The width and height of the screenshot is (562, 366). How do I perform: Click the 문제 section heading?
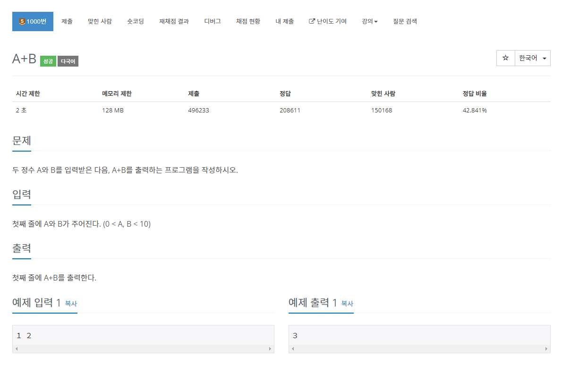[22, 141]
